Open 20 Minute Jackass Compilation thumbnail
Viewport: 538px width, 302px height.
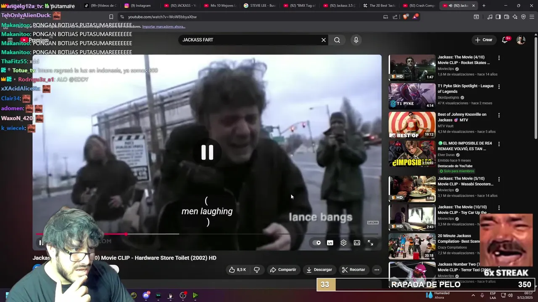coord(412,246)
